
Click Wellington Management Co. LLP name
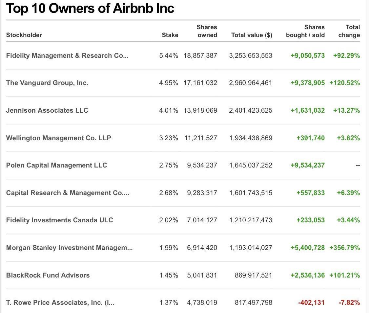point(59,138)
